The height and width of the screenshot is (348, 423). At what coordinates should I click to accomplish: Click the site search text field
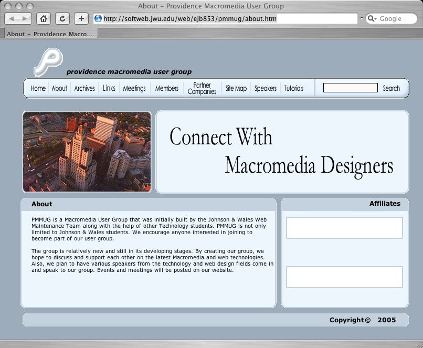(x=351, y=88)
